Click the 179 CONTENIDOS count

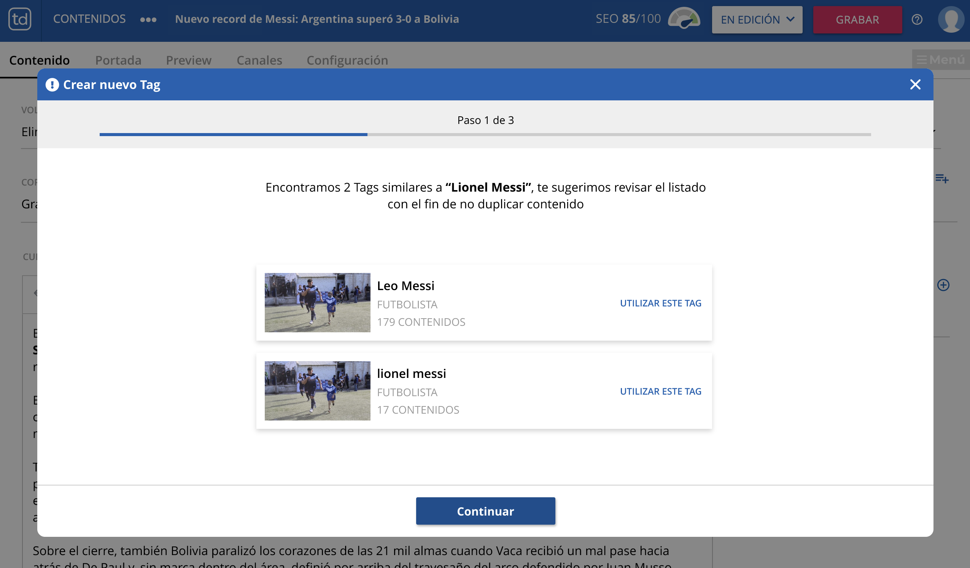[x=421, y=322]
